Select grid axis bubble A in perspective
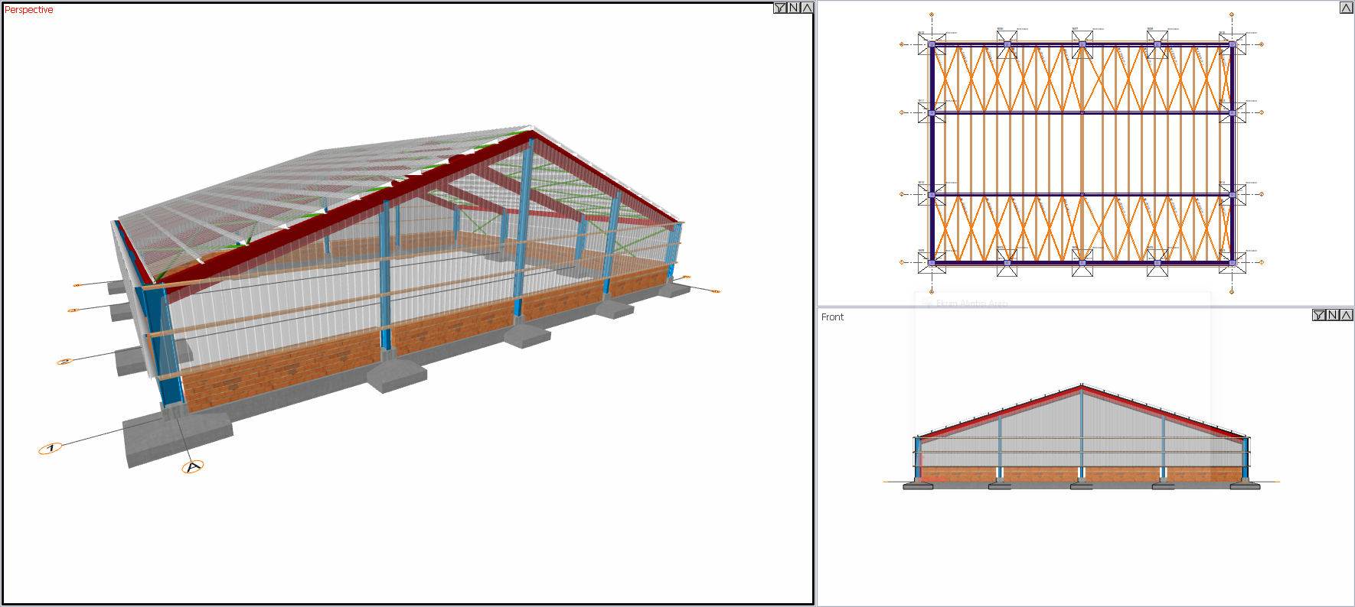Image resolution: width=1355 pixels, height=607 pixels. (x=192, y=467)
